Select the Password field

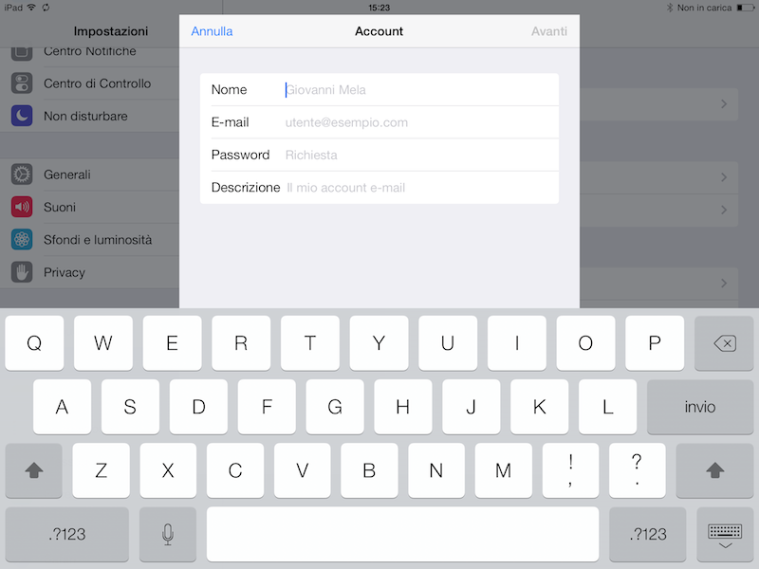coord(417,155)
